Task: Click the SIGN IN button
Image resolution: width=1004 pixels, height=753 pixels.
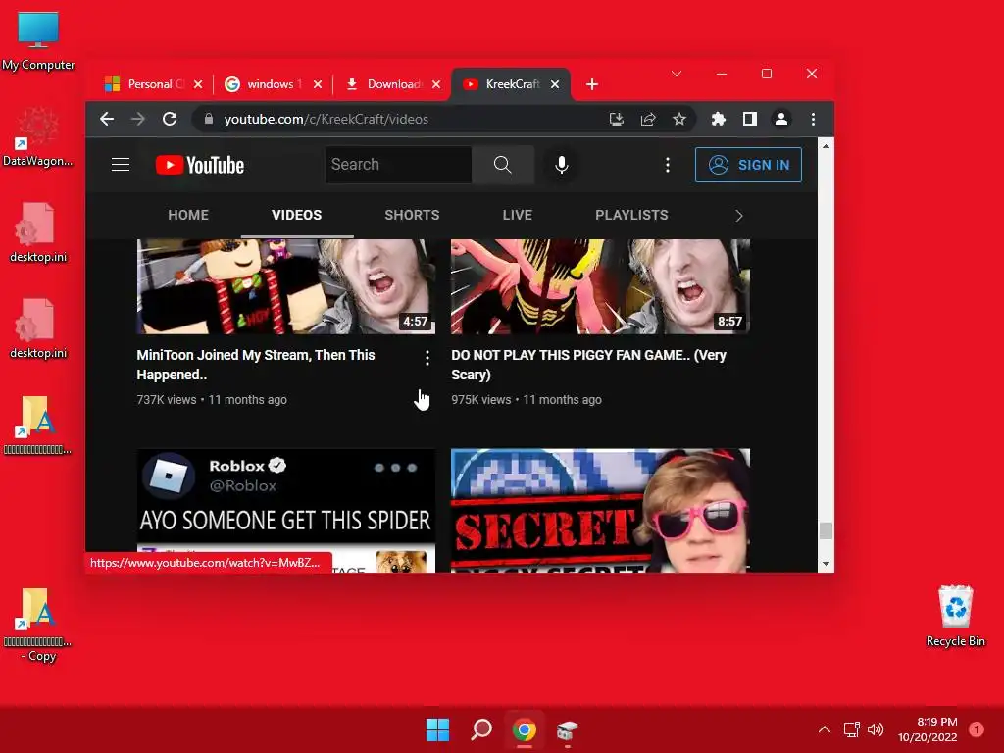Action: coord(748,165)
